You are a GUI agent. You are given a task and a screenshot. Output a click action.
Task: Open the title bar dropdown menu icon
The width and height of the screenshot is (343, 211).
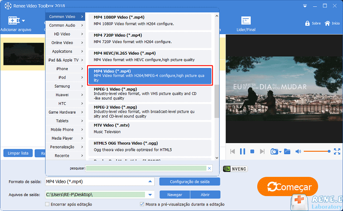point(305,6)
